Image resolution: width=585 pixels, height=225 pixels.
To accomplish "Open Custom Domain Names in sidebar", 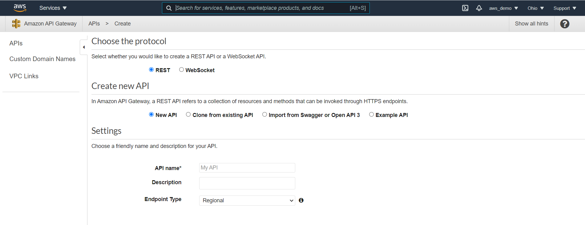I will click(x=42, y=59).
